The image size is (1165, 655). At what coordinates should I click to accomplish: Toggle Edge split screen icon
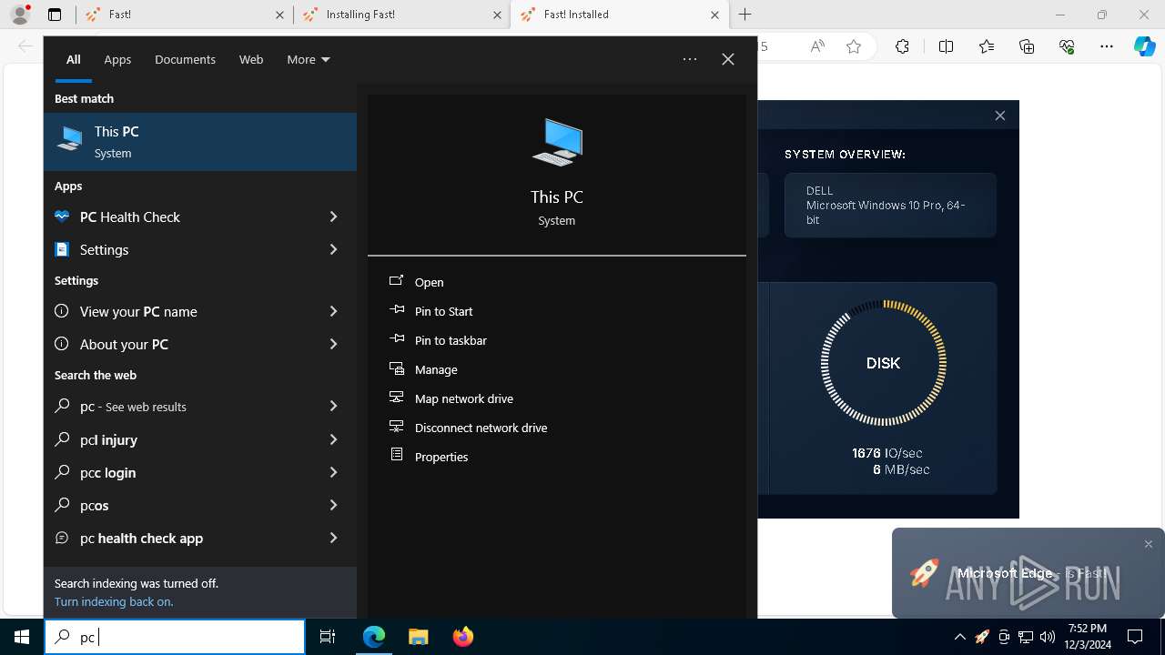click(x=946, y=46)
